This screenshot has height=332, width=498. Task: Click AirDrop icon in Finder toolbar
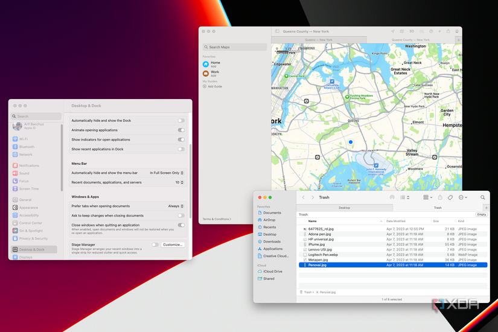[392, 197]
